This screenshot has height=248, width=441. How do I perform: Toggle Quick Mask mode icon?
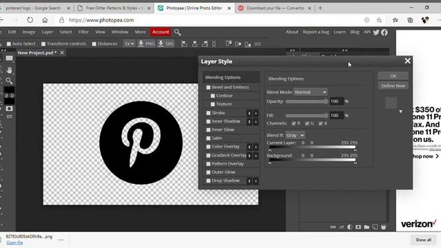(x=9, y=109)
